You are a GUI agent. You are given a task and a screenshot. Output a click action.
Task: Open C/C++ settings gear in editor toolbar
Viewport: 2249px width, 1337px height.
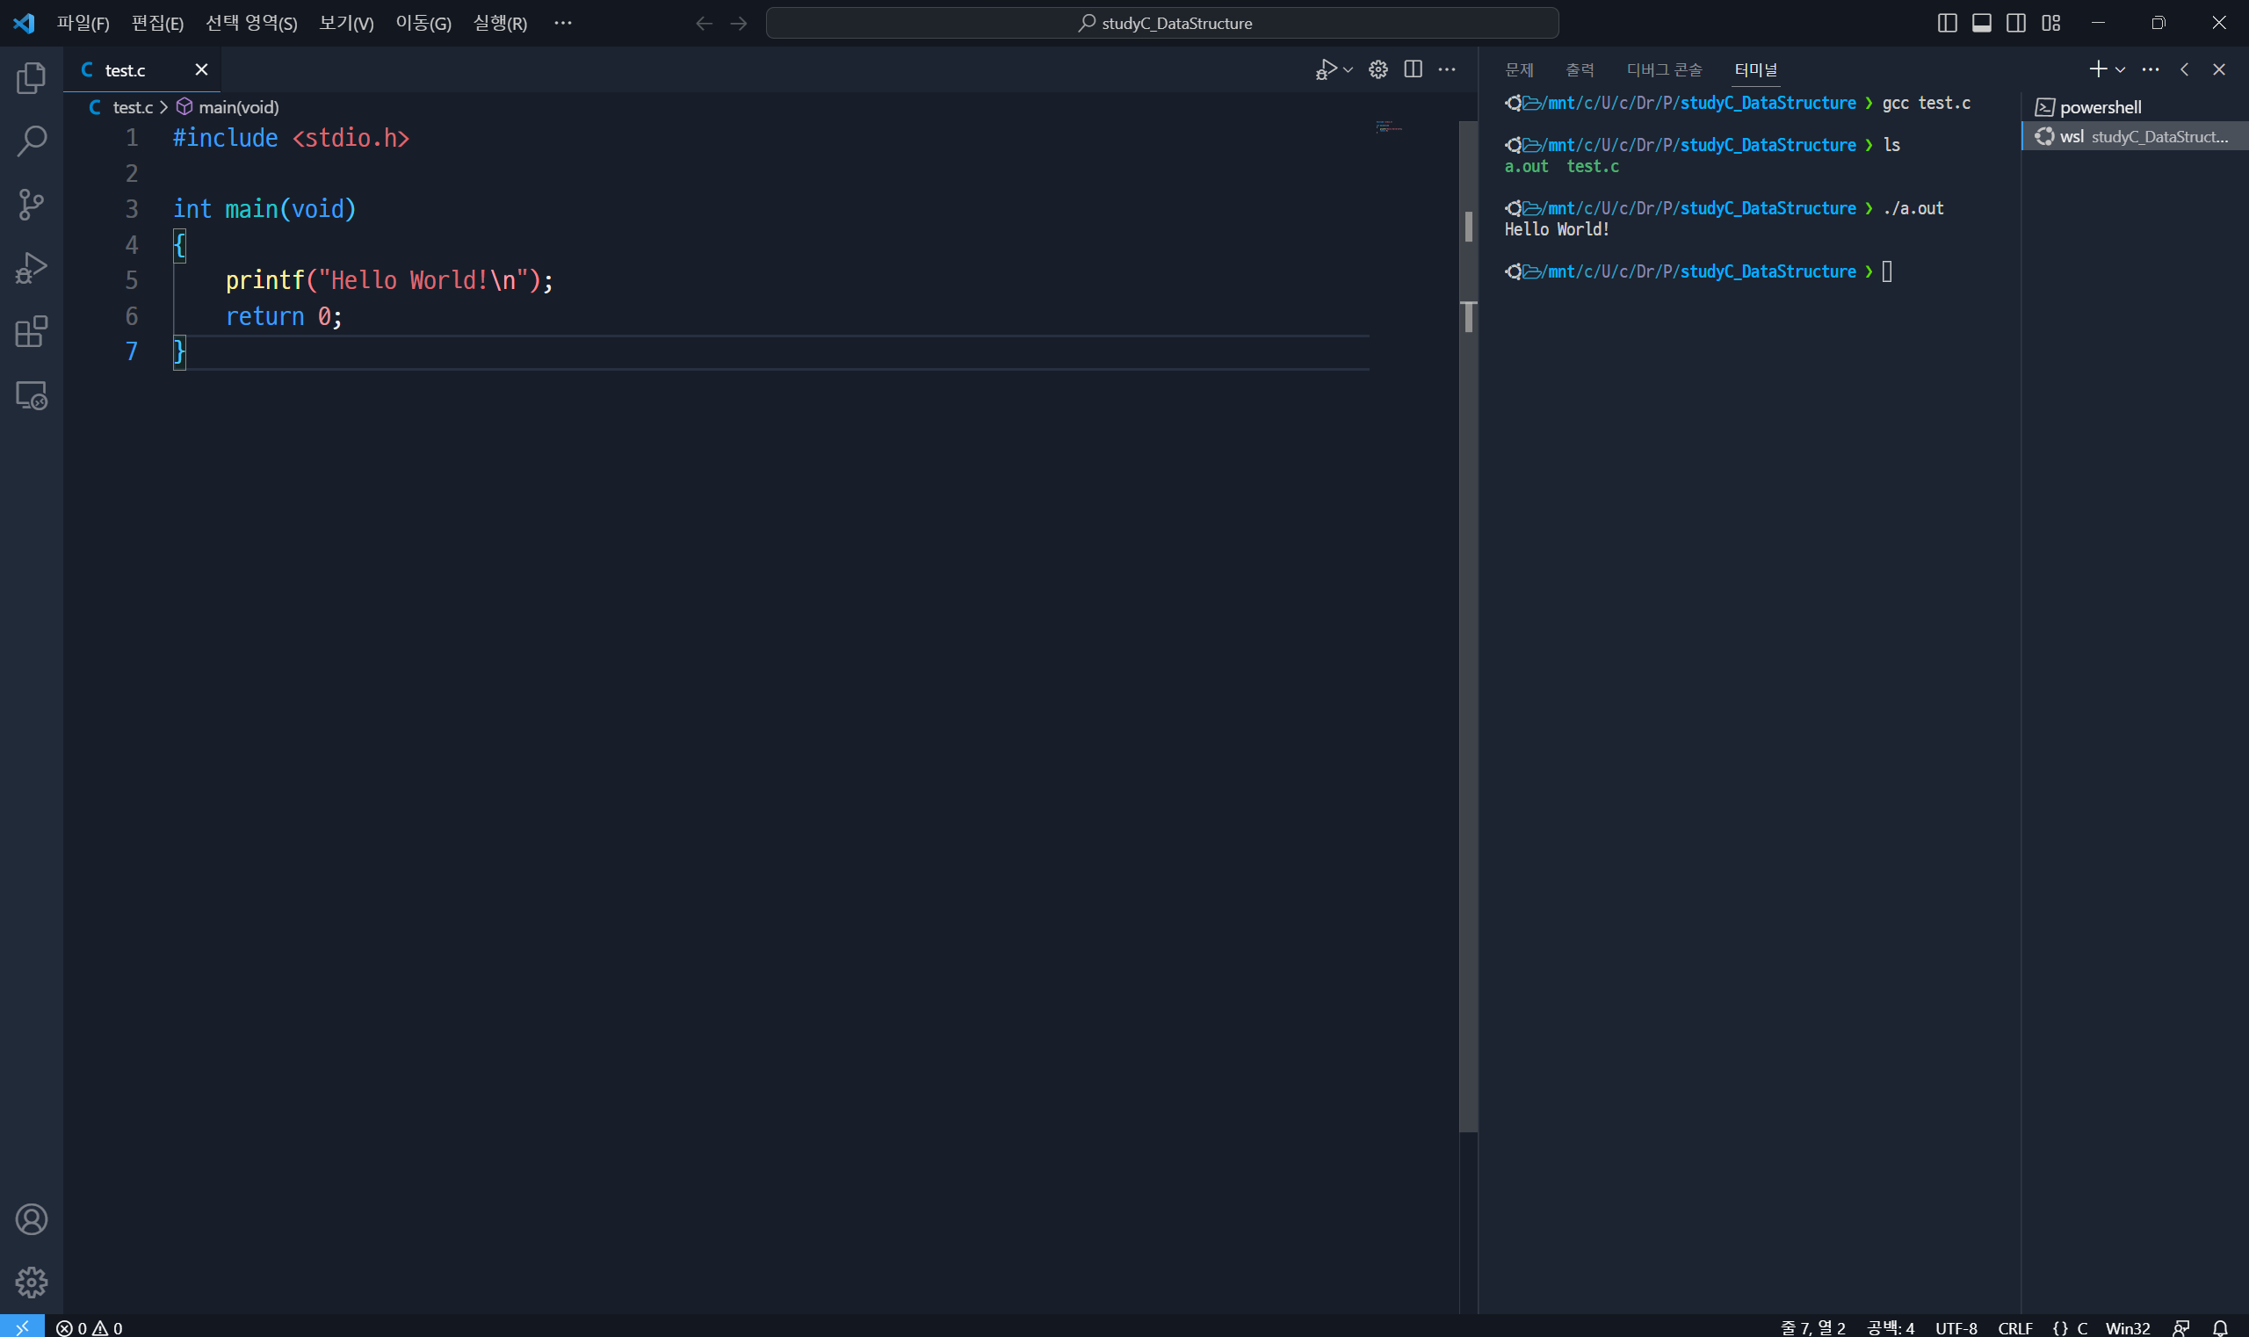(x=1378, y=69)
